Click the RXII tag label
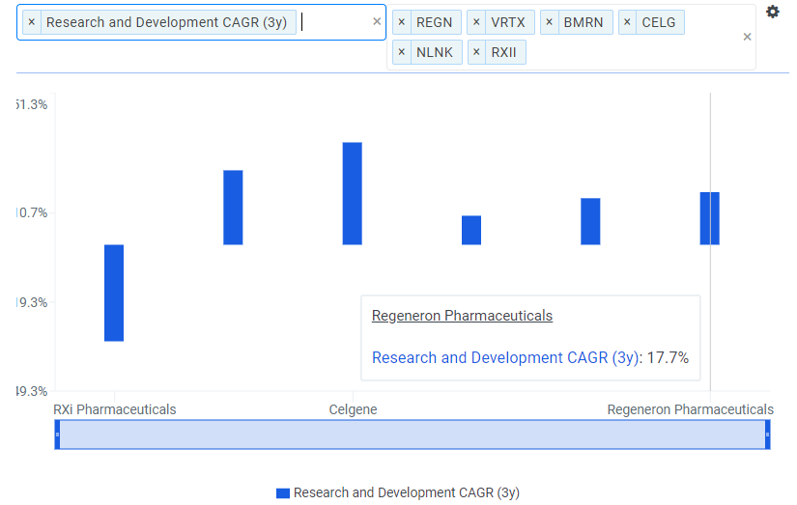Viewport: 797px width, 505px height. pos(503,52)
